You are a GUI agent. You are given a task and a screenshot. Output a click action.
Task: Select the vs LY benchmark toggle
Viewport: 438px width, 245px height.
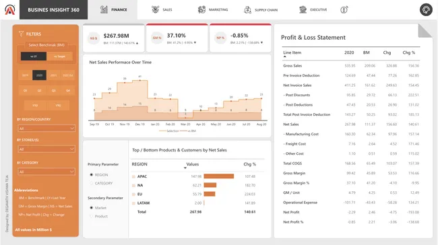(x=34, y=57)
